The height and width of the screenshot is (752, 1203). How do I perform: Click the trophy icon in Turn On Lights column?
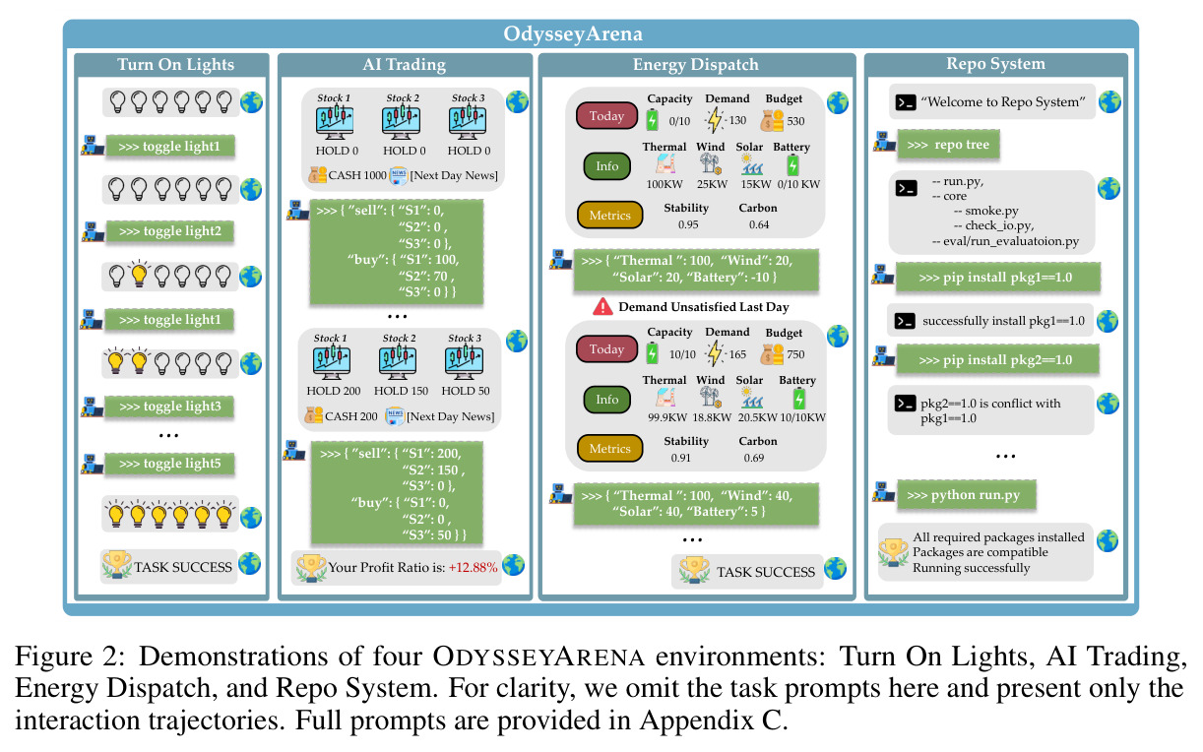[x=117, y=565]
